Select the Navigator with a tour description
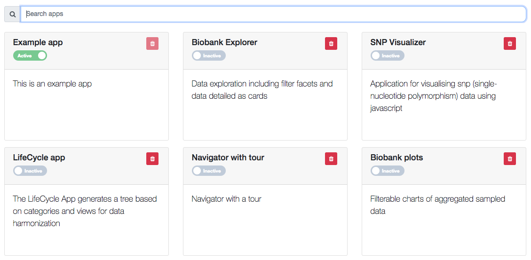The width and height of the screenshot is (531, 260). click(226, 199)
